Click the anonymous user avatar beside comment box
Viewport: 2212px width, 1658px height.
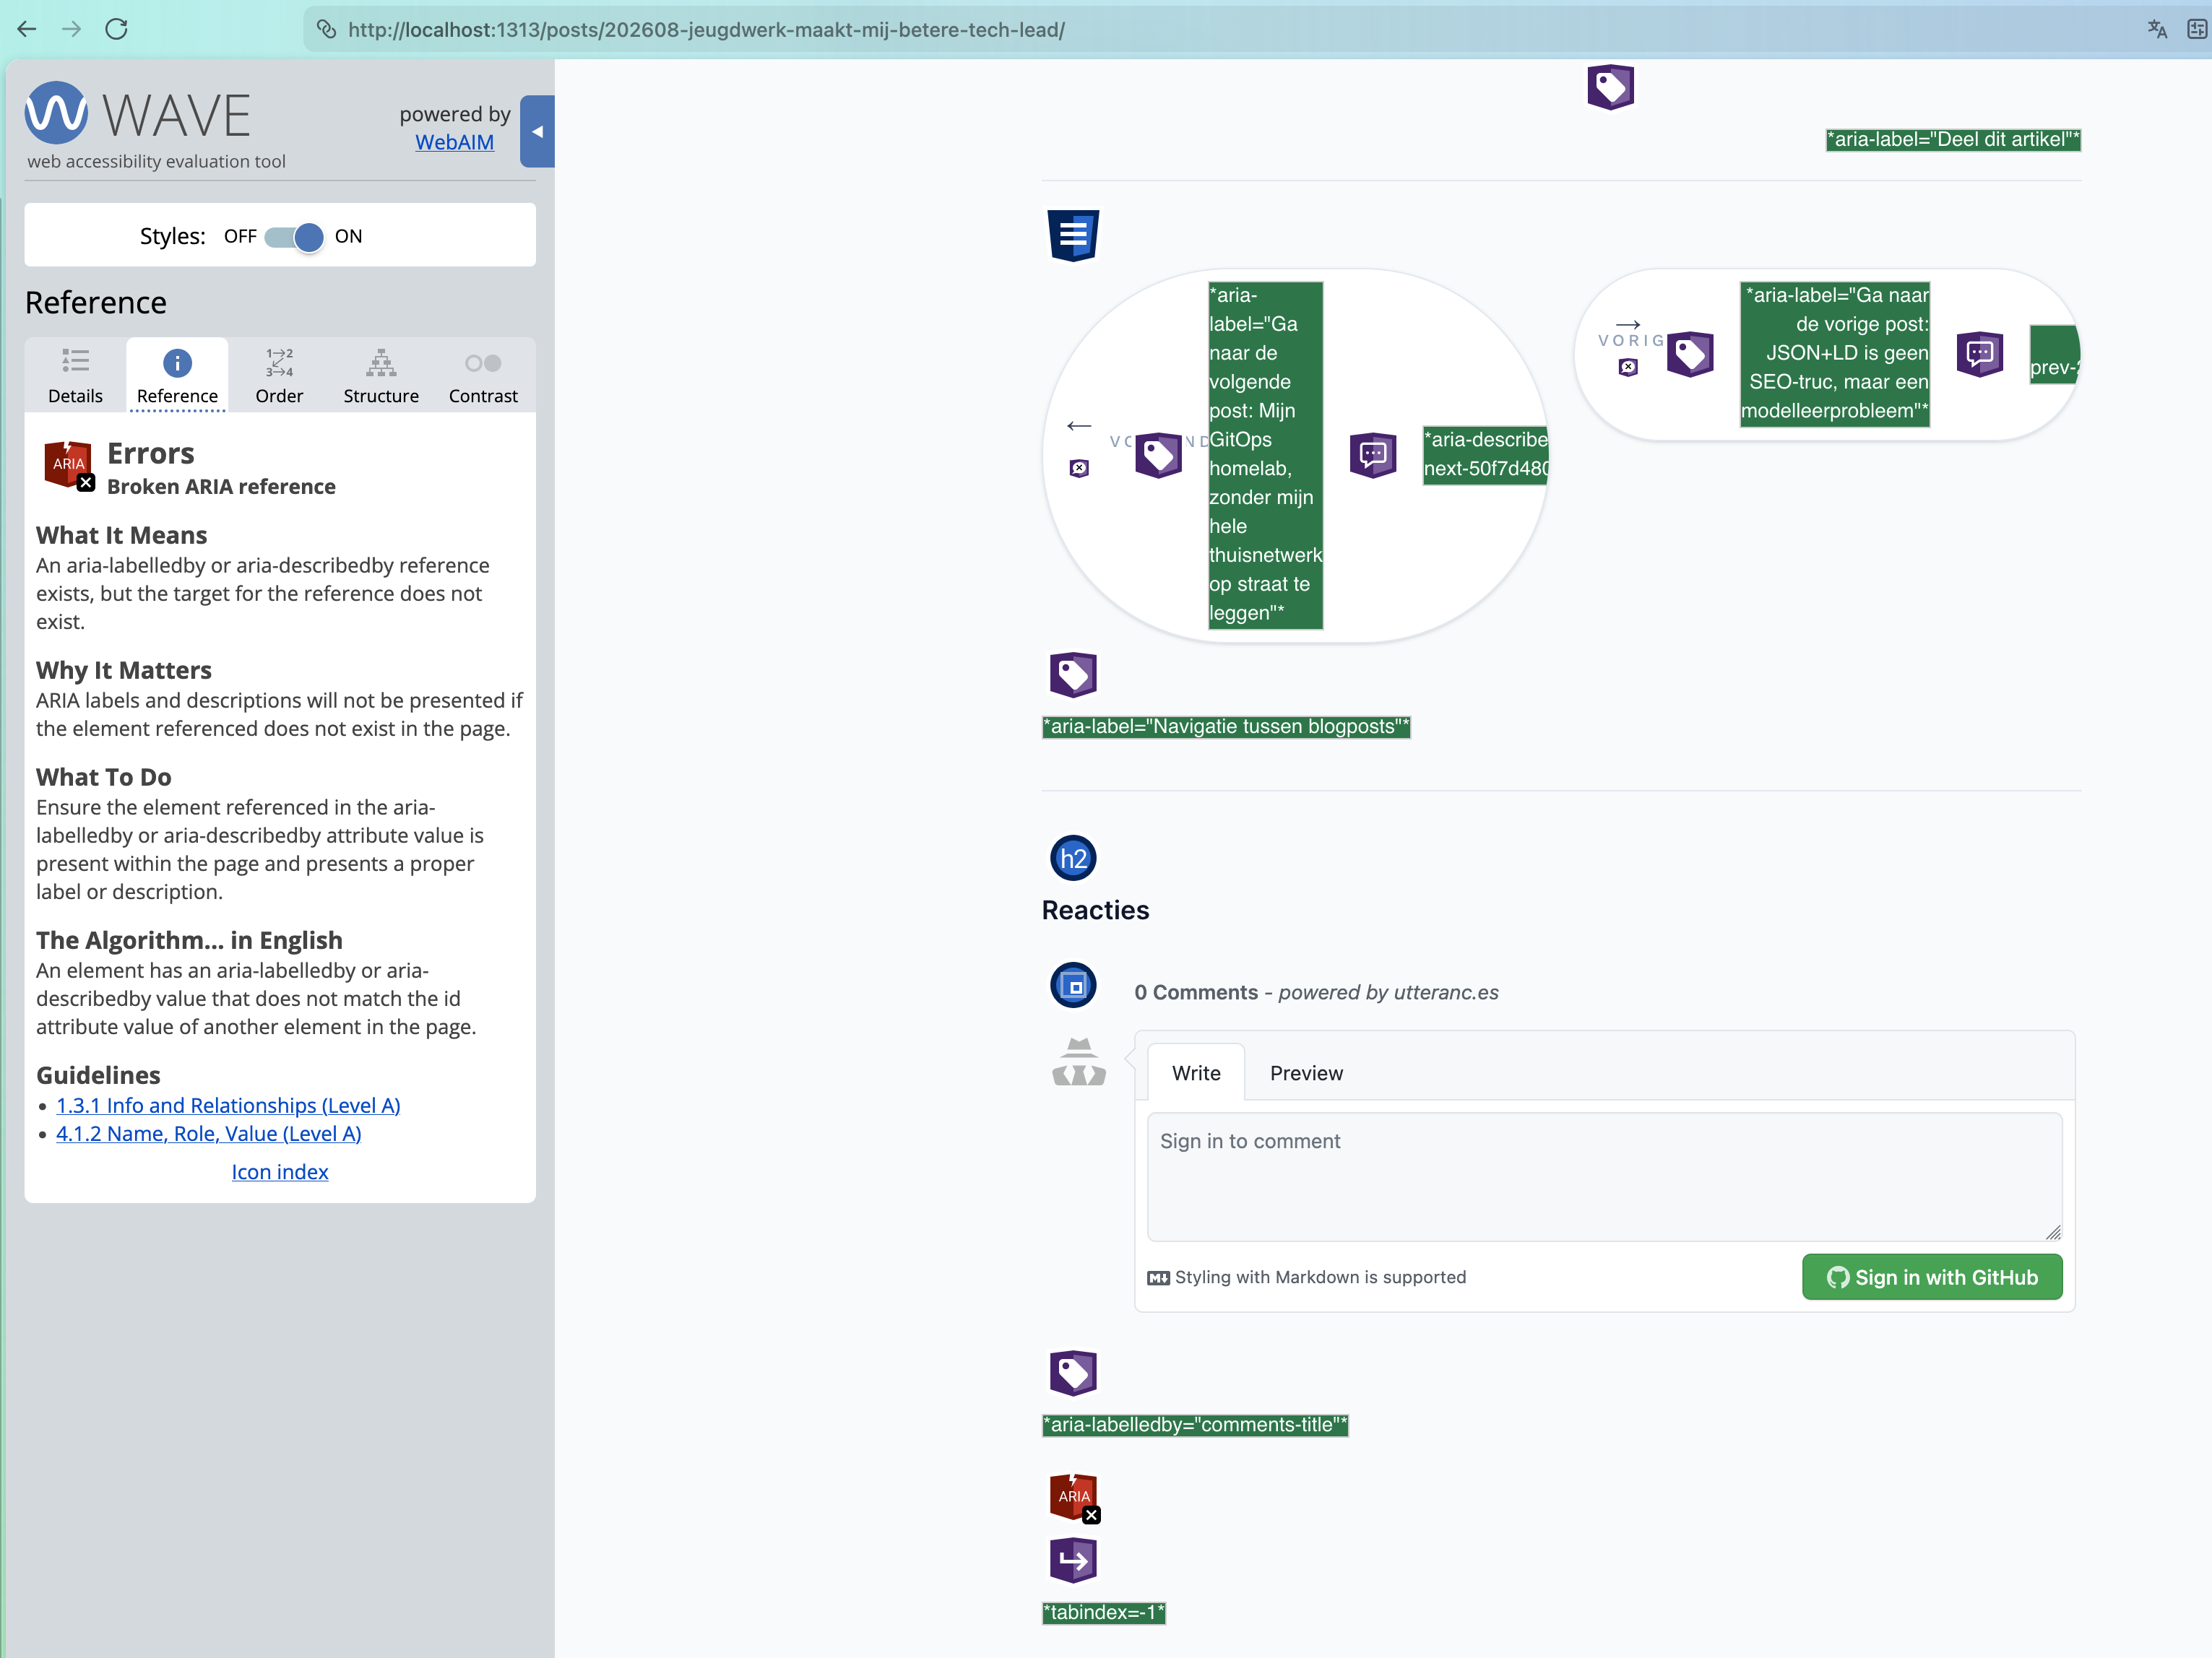(1079, 1062)
